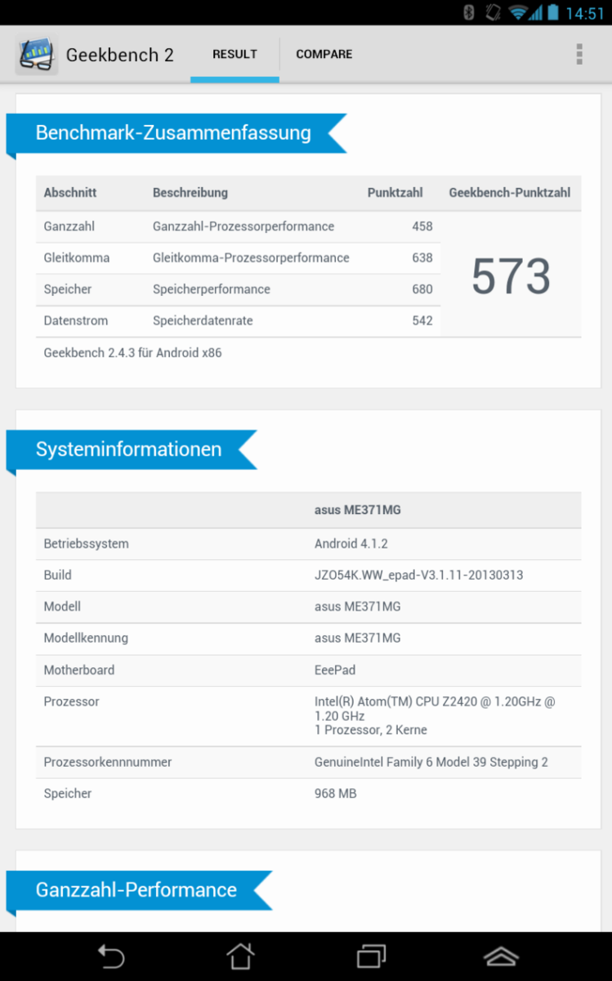Viewport: 612px width, 981px height.
Task: Tap the vibrate mode status icon
Action: (492, 12)
